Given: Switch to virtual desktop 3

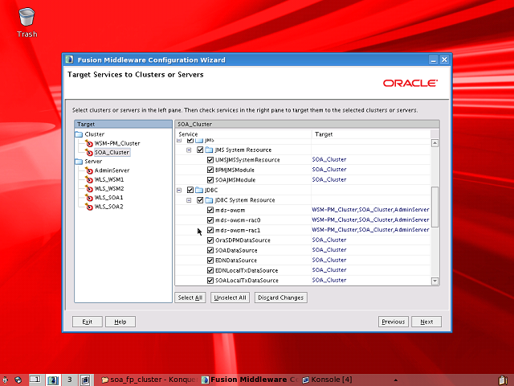Looking at the screenshot, I should [x=69, y=380].
